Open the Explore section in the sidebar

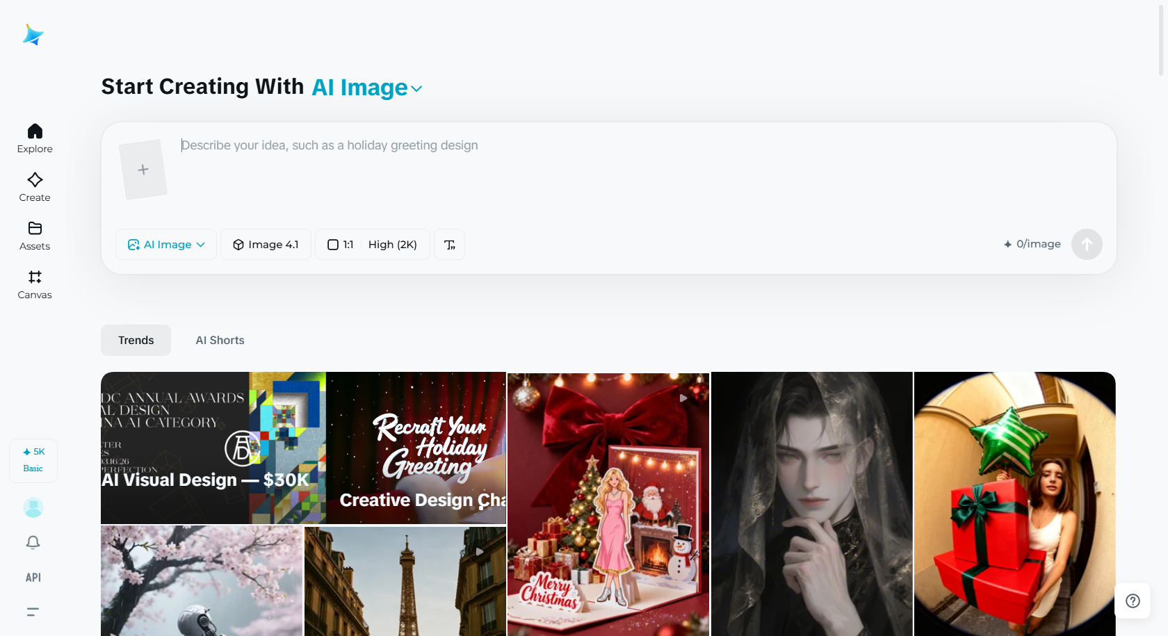click(x=34, y=138)
